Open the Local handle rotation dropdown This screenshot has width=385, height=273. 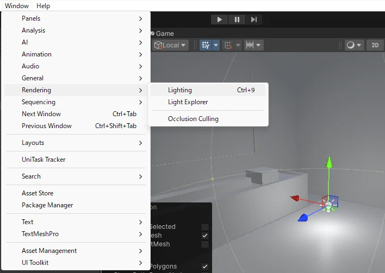click(170, 45)
